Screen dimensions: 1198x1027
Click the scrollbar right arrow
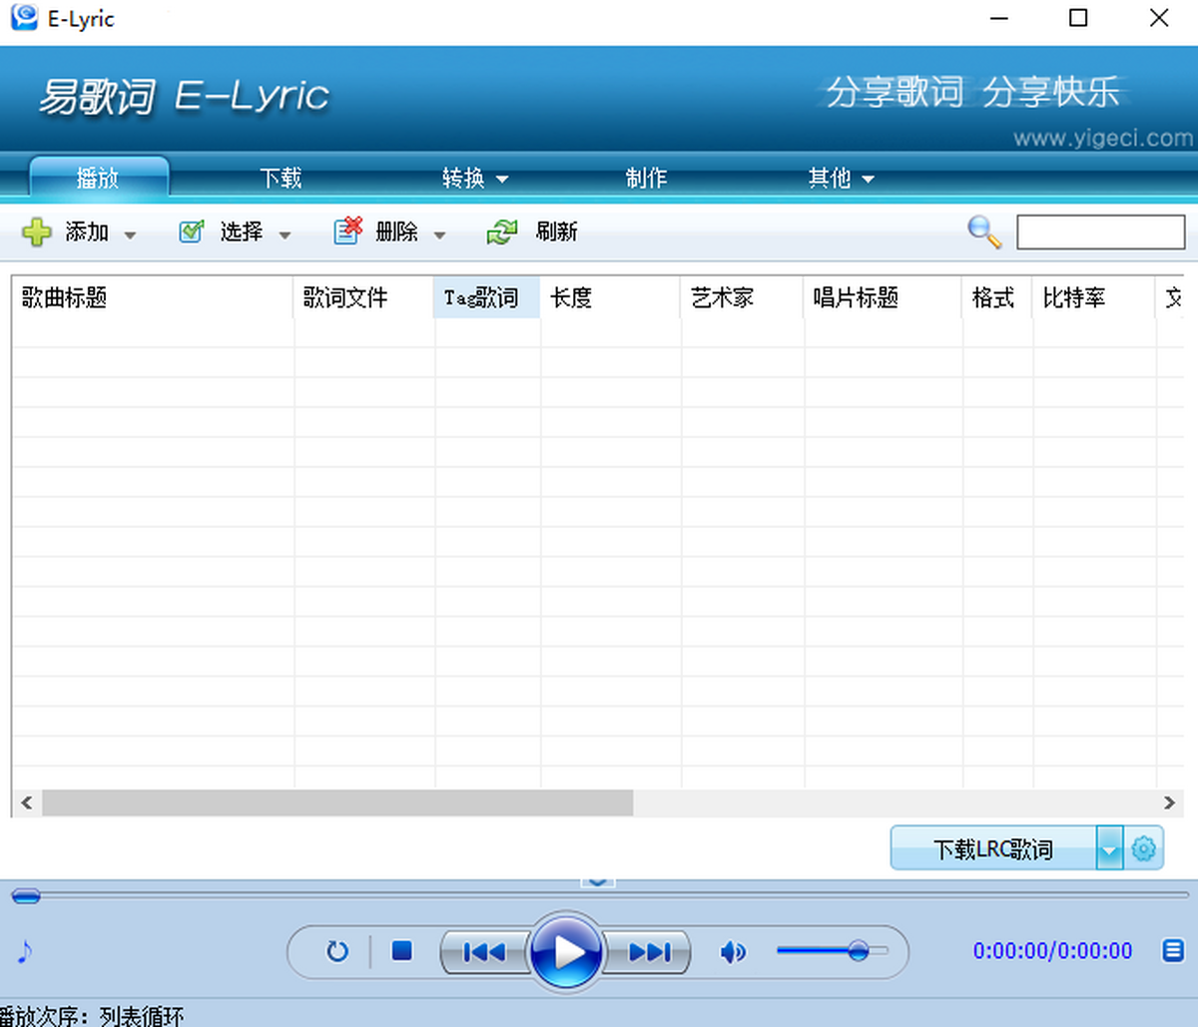click(1169, 802)
